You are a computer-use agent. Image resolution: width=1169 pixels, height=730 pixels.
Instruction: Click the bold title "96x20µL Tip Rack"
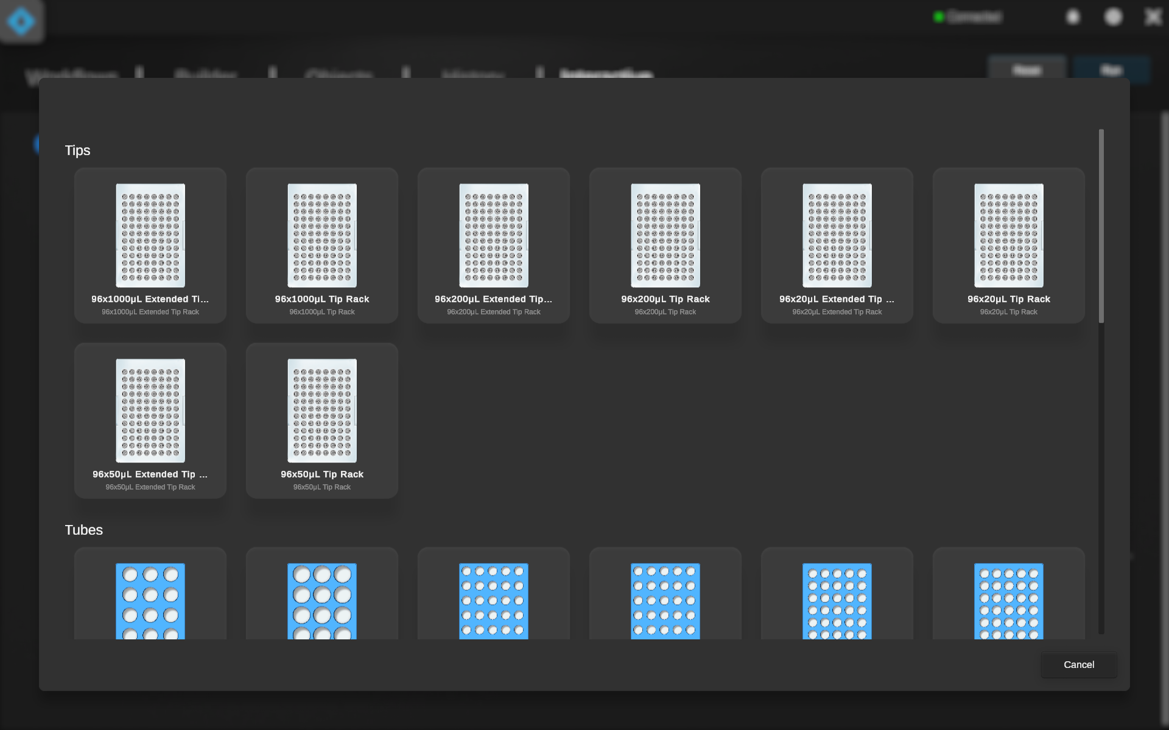[1009, 299]
